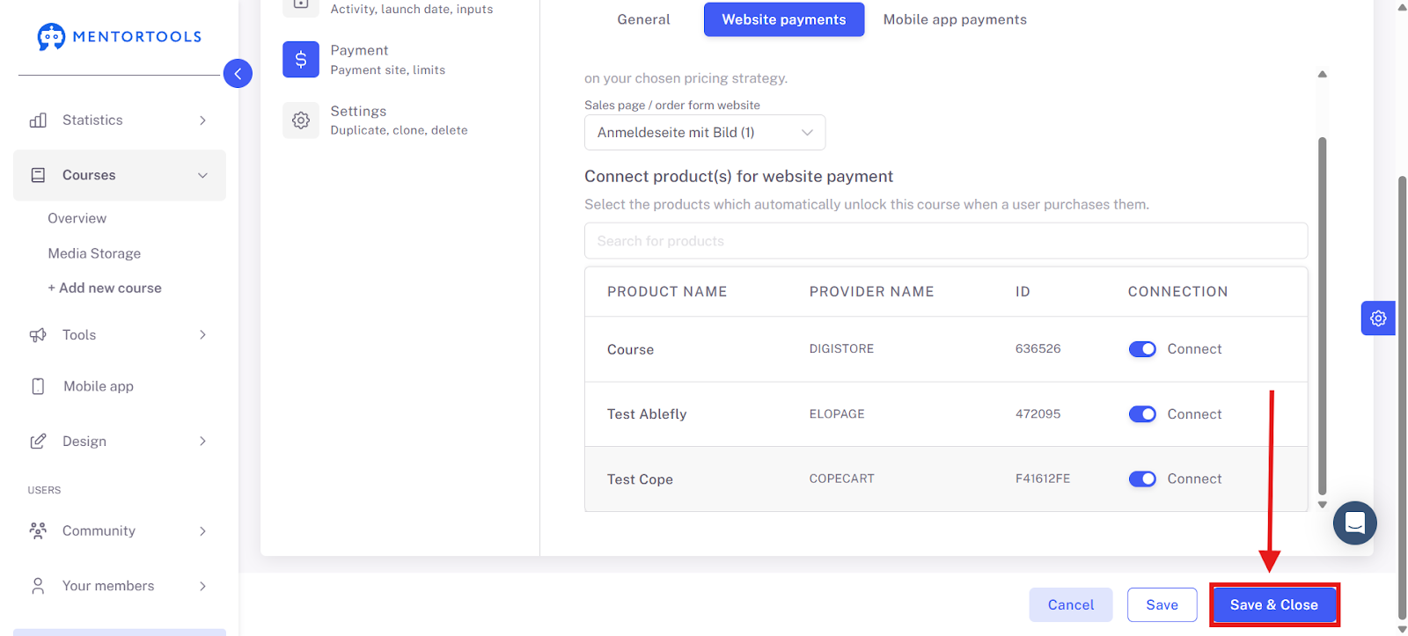Click the Mentortools logo
The image size is (1408, 636).
[x=120, y=37]
